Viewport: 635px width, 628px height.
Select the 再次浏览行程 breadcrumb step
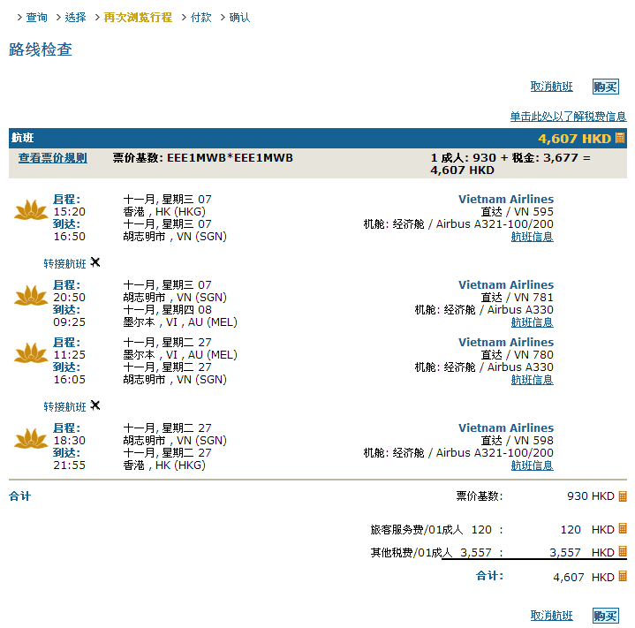[x=138, y=18]
